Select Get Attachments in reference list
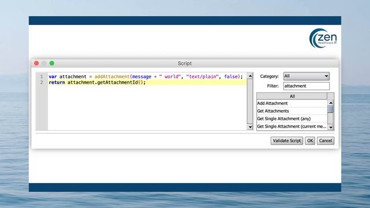370x208 pixels. [x=292, y=111]
